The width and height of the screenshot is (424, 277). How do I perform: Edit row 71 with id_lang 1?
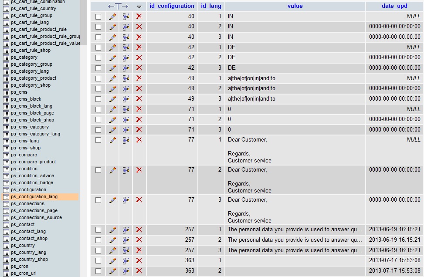pos(112,109)
